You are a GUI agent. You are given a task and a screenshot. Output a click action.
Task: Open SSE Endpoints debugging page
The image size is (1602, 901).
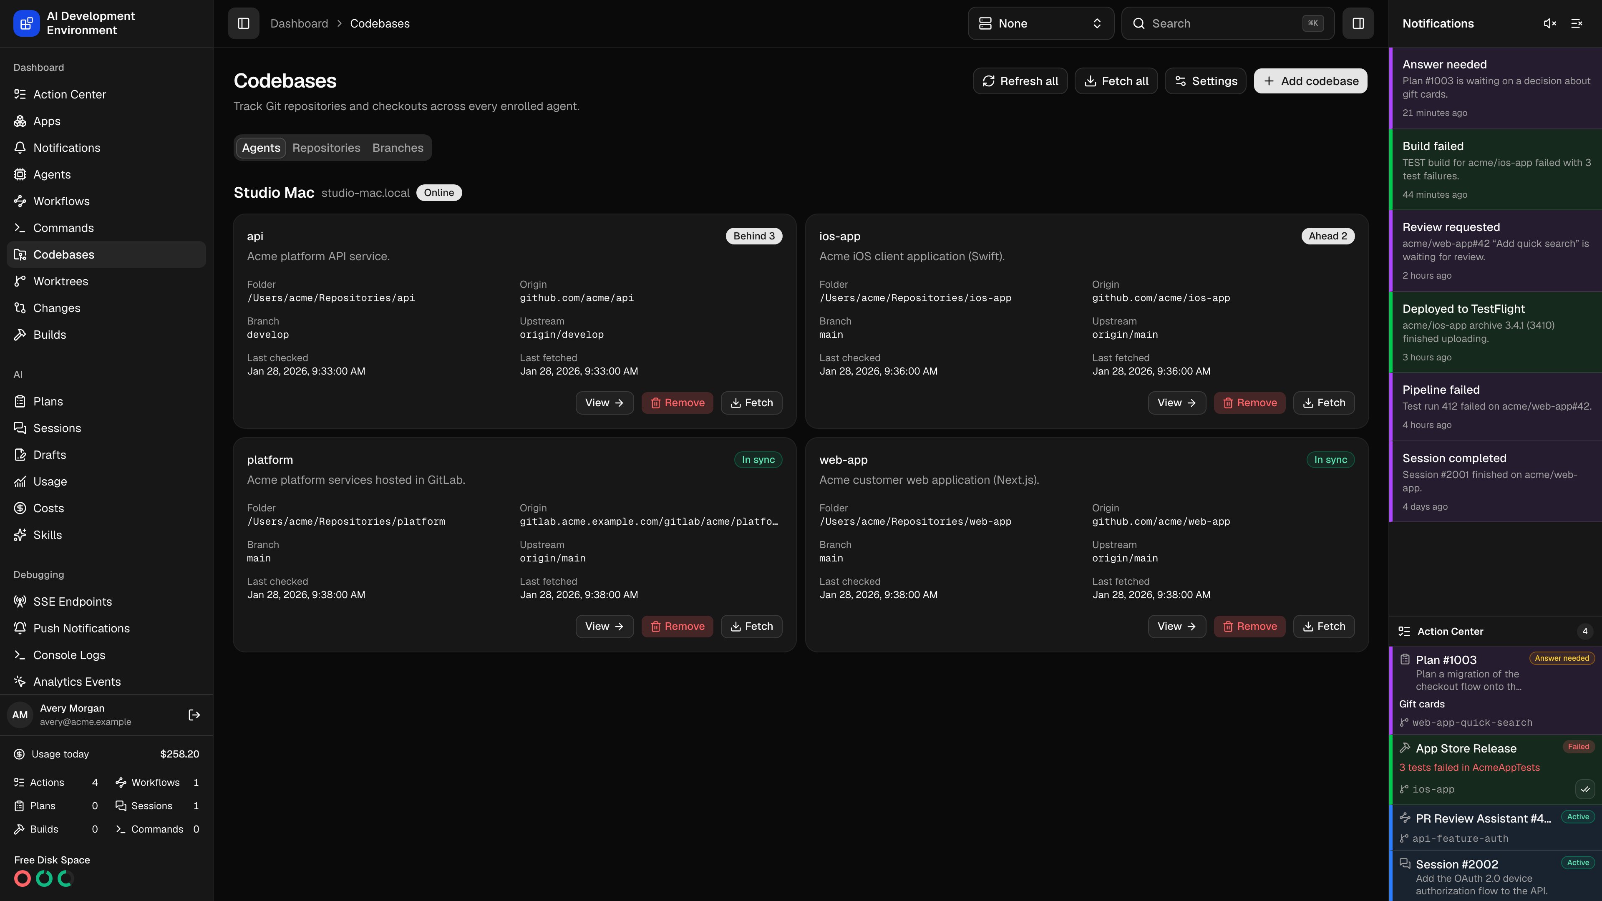(x=106, y=602)
